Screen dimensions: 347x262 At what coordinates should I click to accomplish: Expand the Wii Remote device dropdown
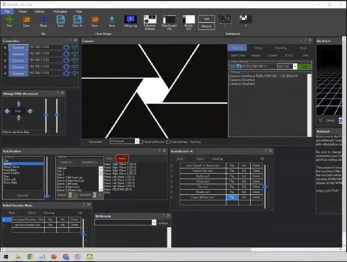click(x=154, y=223)
